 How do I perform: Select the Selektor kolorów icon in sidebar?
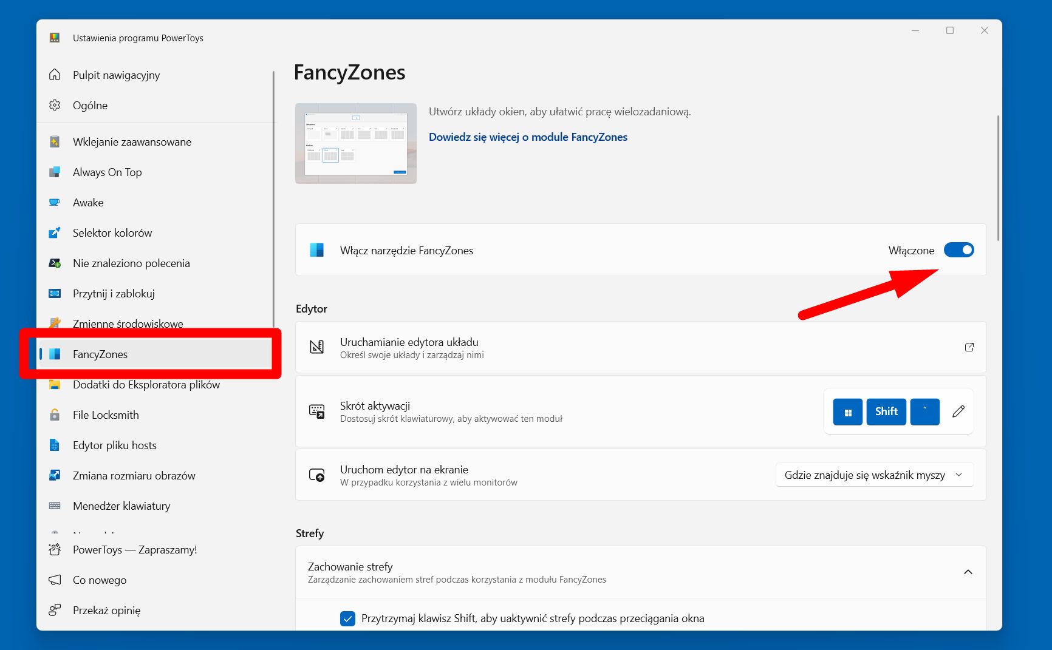55,232
